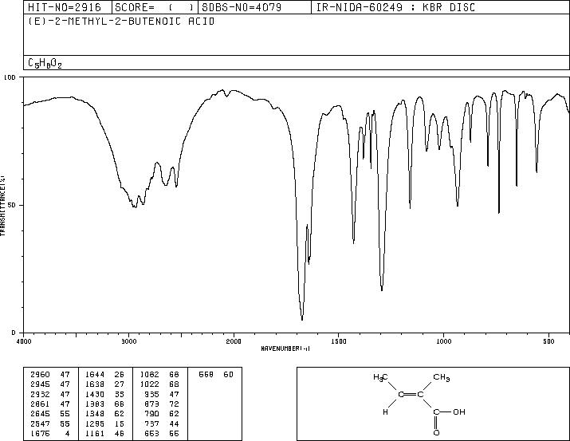Select the 1082 peak table entry

(159, 375)
